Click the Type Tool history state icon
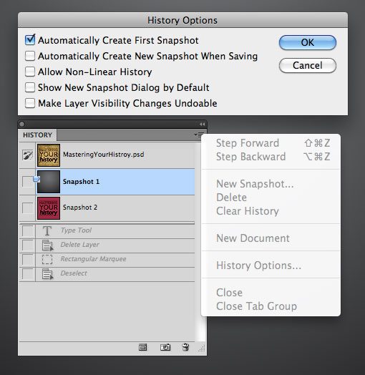This screenshot has height=375, width=365. [47, 230]
